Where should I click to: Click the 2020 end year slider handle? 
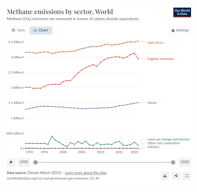point(173,162)
